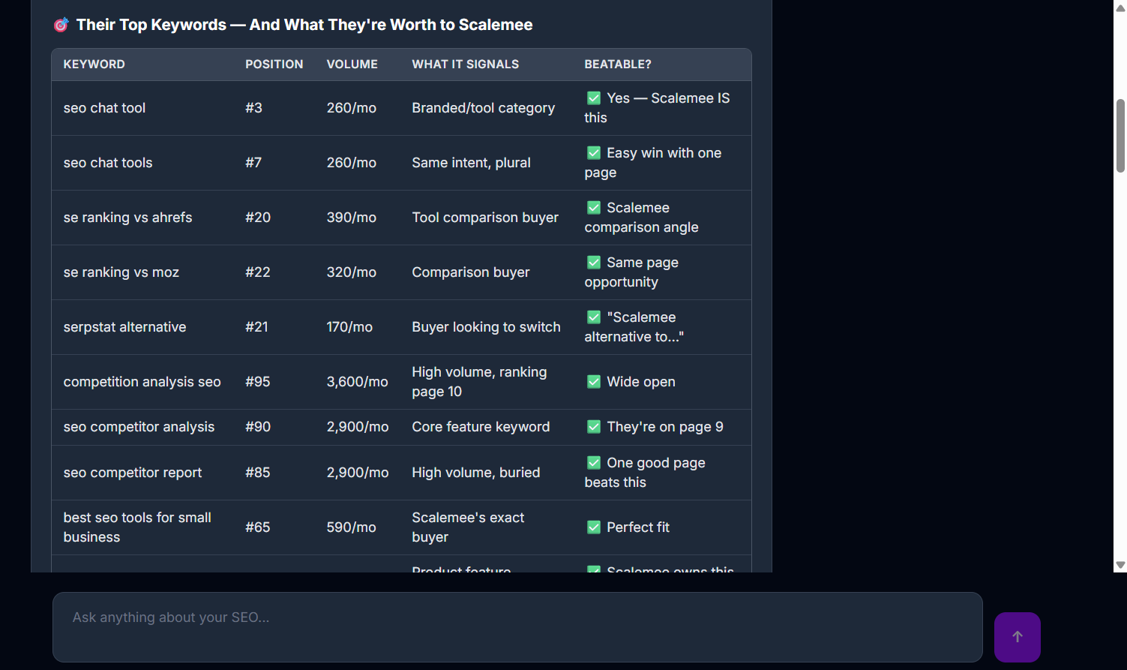Click the green check beside 'Easy win with one page'
Viewport: 1127px width, 670px height.
(x=594, y=153)
